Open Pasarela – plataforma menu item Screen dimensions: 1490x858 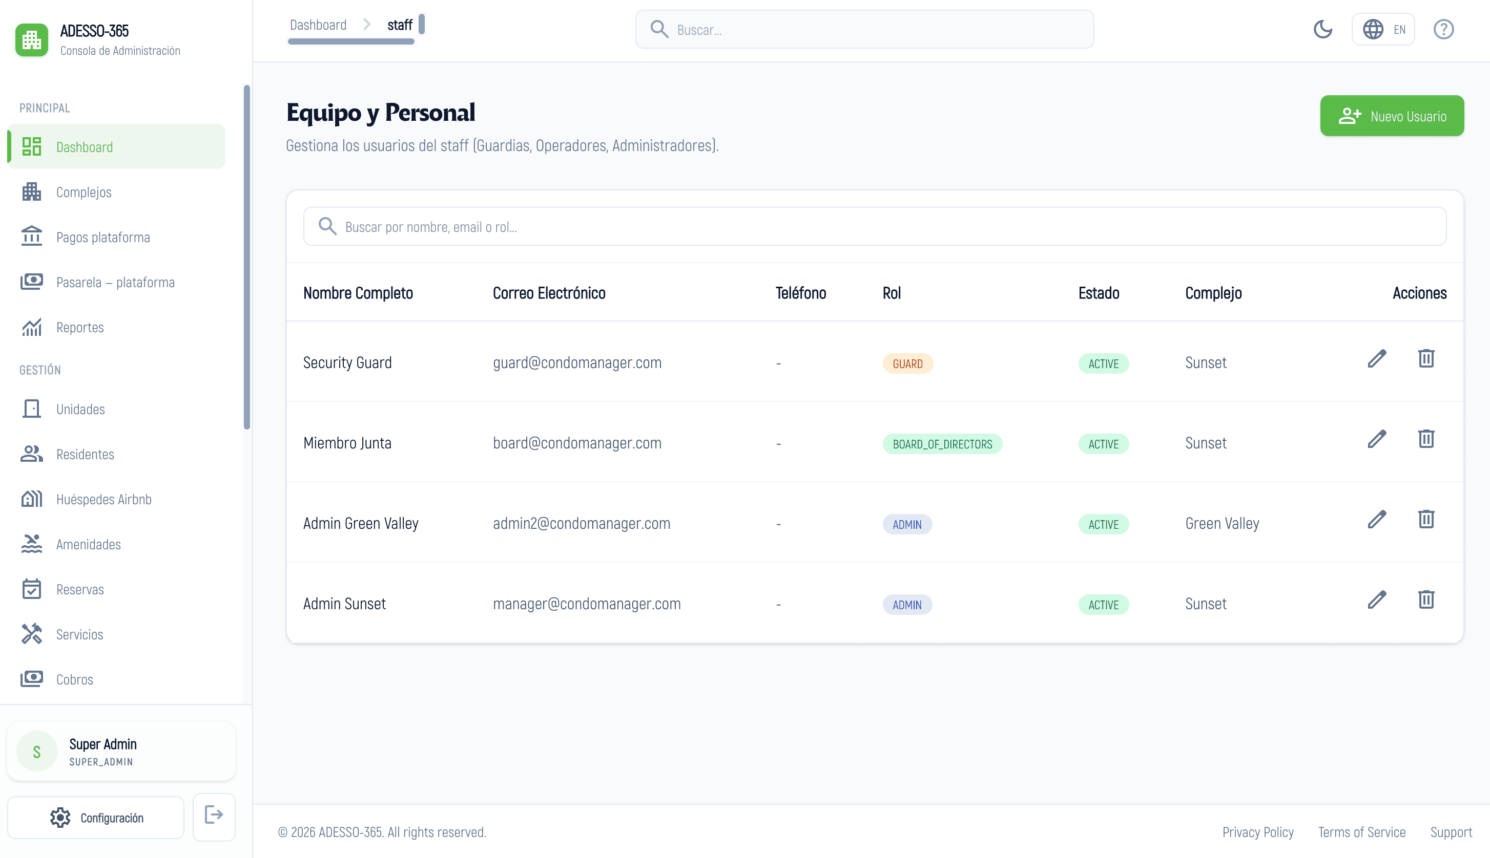(x=116, y=282)
